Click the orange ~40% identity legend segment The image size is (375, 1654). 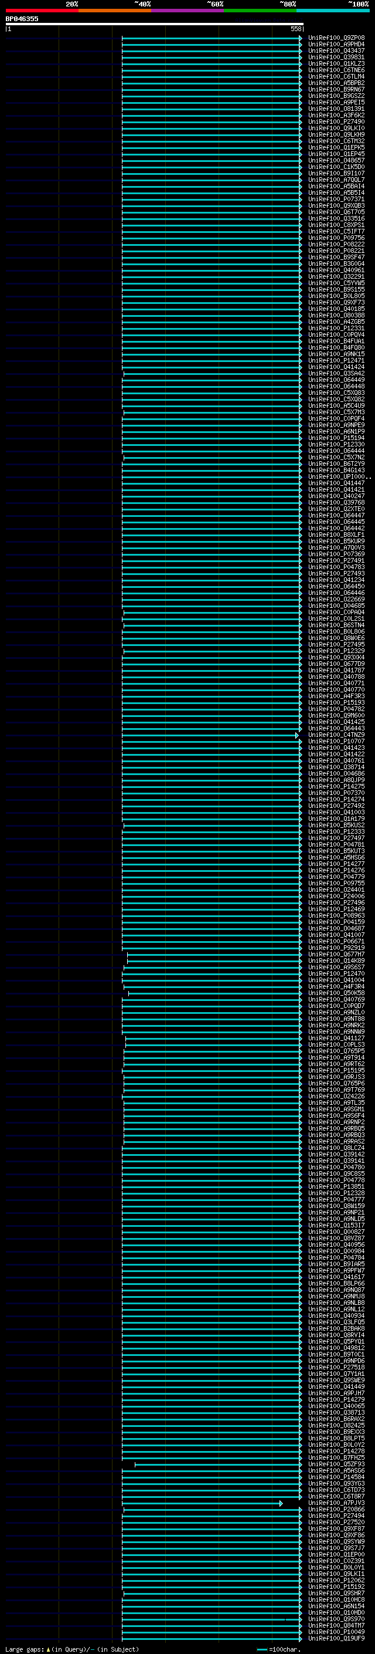(x=115, y=11)
